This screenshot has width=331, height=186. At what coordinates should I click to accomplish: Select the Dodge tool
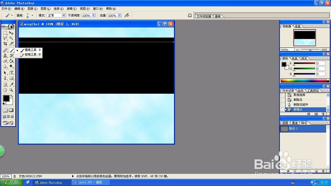point(11,66)
